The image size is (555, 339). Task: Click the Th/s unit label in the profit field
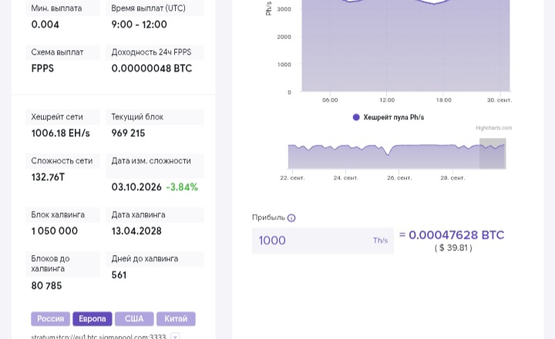coord(380,240)
